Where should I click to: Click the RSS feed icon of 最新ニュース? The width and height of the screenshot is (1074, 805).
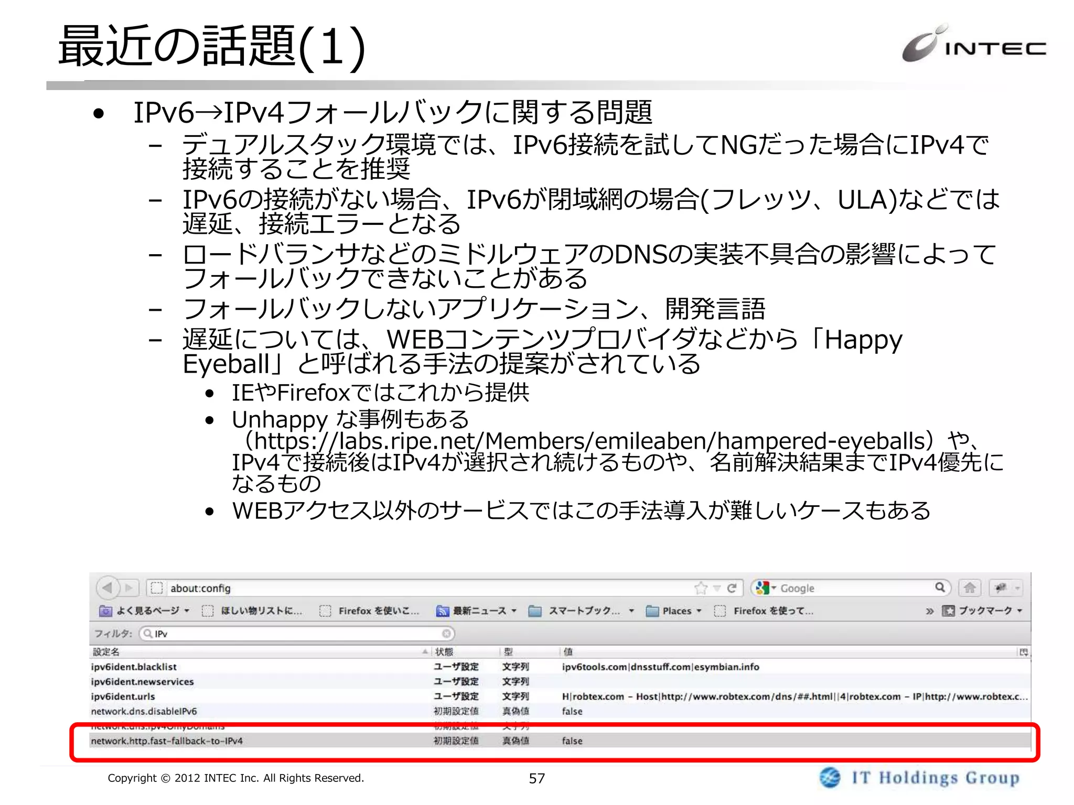pyautogui.click(x=443, y=611)
